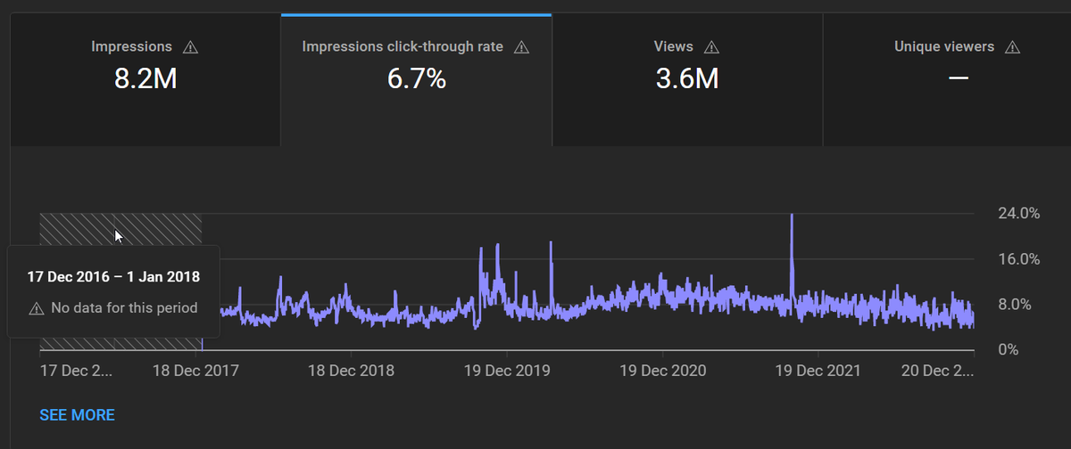Click warning icon next to Impressions
The image size is (1071, 449).
tap(190, 47)
